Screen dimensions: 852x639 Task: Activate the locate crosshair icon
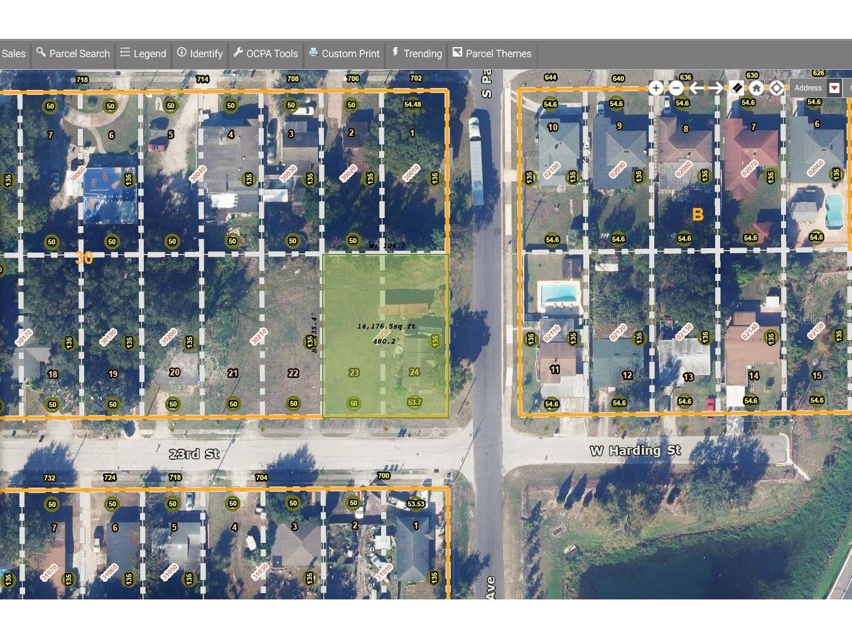[x=777, y=88]
